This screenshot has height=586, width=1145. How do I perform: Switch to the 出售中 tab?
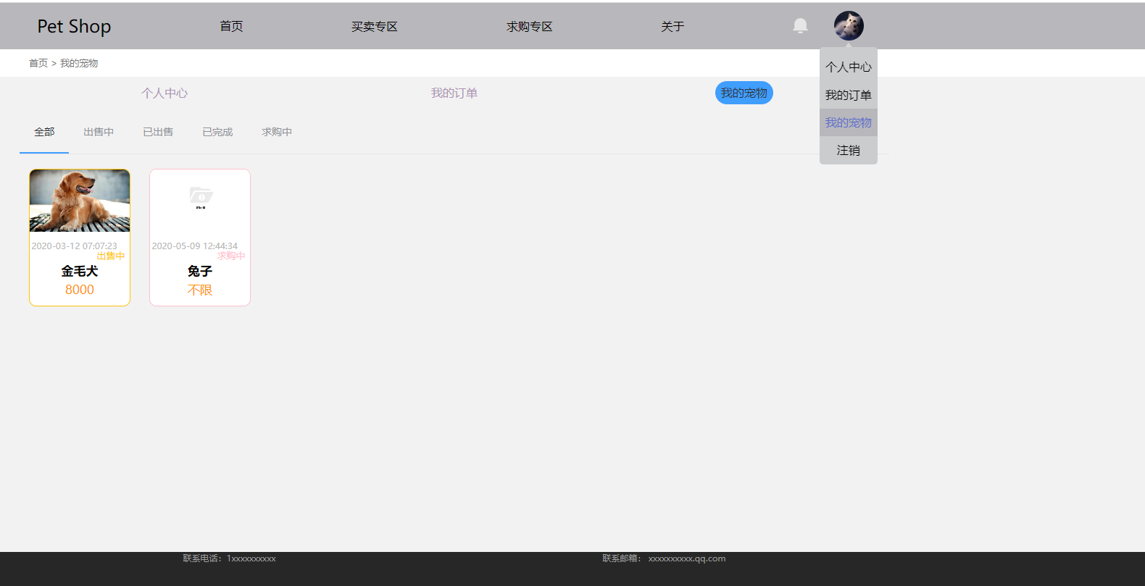99,132
